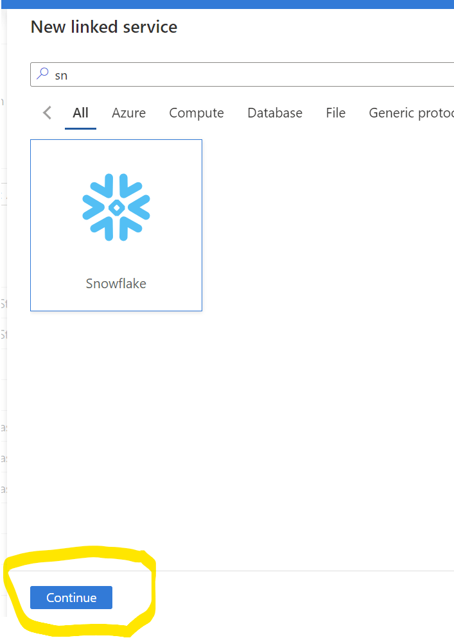Open the Compute tab

click(196, 113)
